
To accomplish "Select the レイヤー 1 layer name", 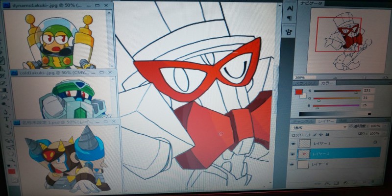I will (x=322, y=143).
